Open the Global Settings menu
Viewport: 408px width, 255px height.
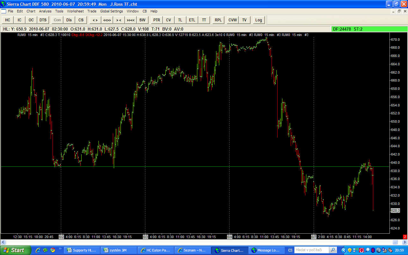click(x=112, y=11)
